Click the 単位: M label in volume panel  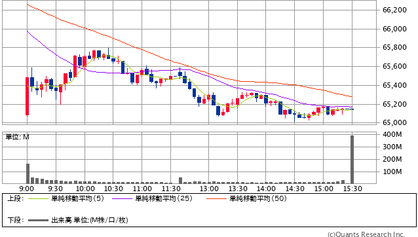coord(17,137)
